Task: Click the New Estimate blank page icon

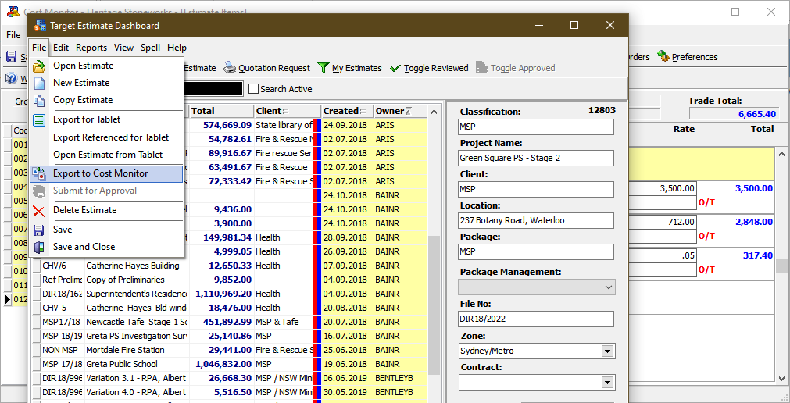Action: [x=39, y=83]
